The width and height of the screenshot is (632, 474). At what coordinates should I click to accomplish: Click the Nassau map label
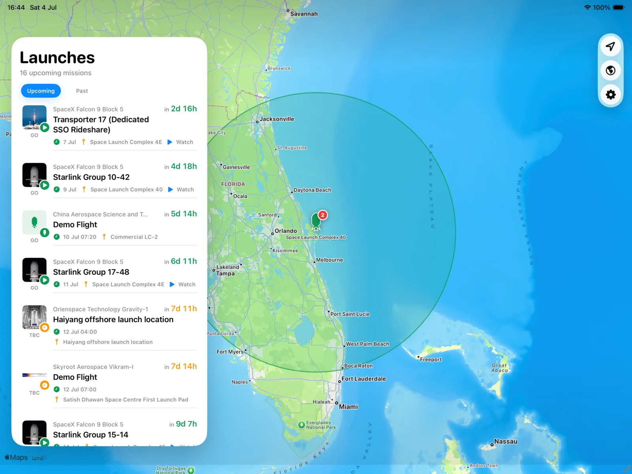506,442
